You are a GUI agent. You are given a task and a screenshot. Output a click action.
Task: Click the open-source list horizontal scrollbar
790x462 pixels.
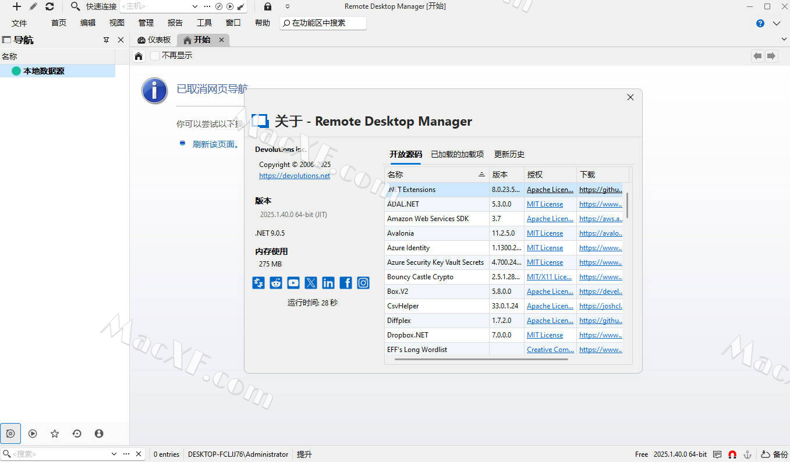coord(481,359)
